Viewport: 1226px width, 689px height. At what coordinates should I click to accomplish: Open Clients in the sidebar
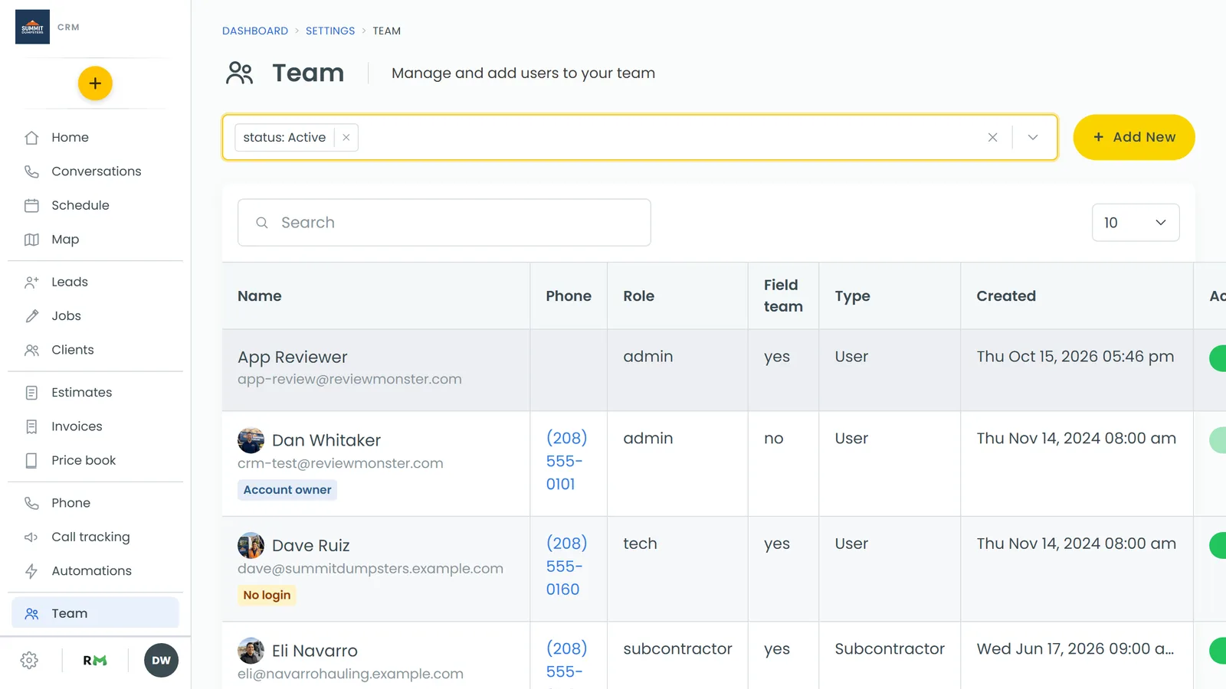tap(95, 350)
